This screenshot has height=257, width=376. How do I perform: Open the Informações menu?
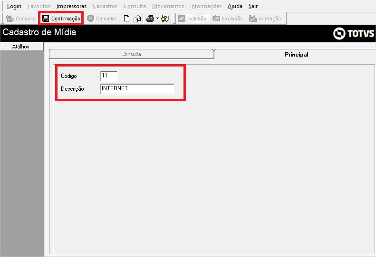coord(206,6)
